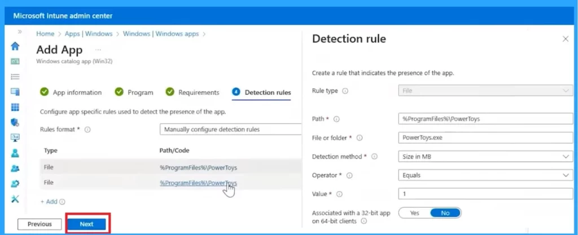Screen dimensions: 578x235
Task: Show info for 32-bit app association
Action: [x=364, y=221]
